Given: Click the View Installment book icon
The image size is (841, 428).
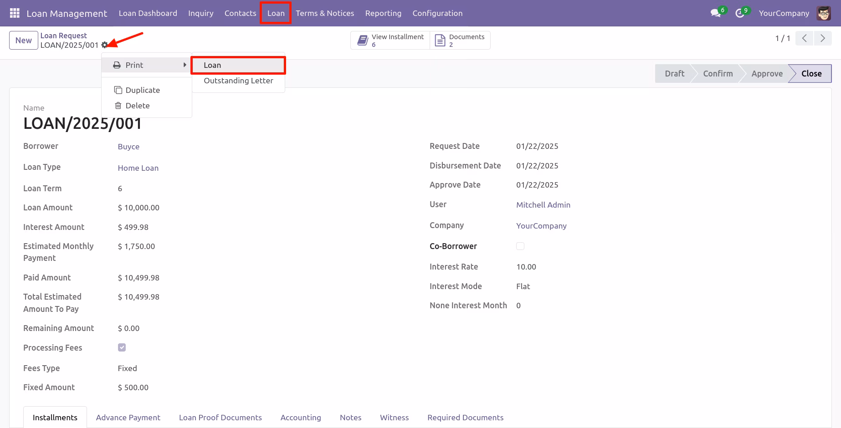Looking at the screenshot, I should coord(363,41).
